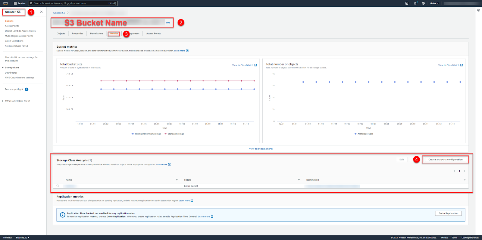The width and height of the screenshot is (482, 240).
Task: Open the help question mark icon
Action: pos(423,3)
